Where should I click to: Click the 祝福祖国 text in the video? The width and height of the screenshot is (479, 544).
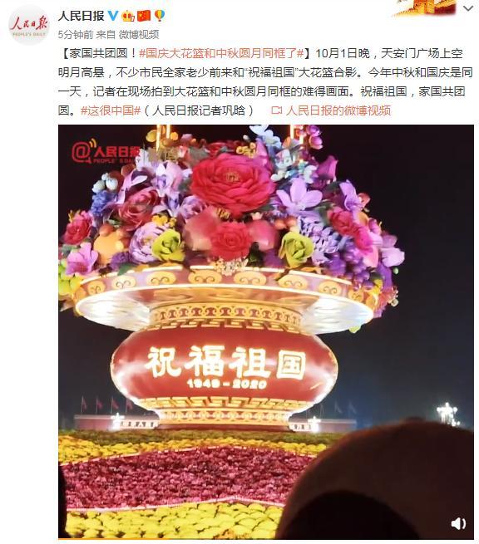click(226, 362)
